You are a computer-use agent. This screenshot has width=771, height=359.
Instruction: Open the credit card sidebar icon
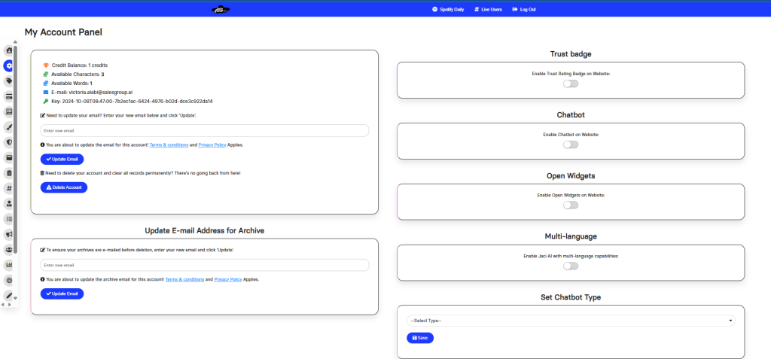9,96
